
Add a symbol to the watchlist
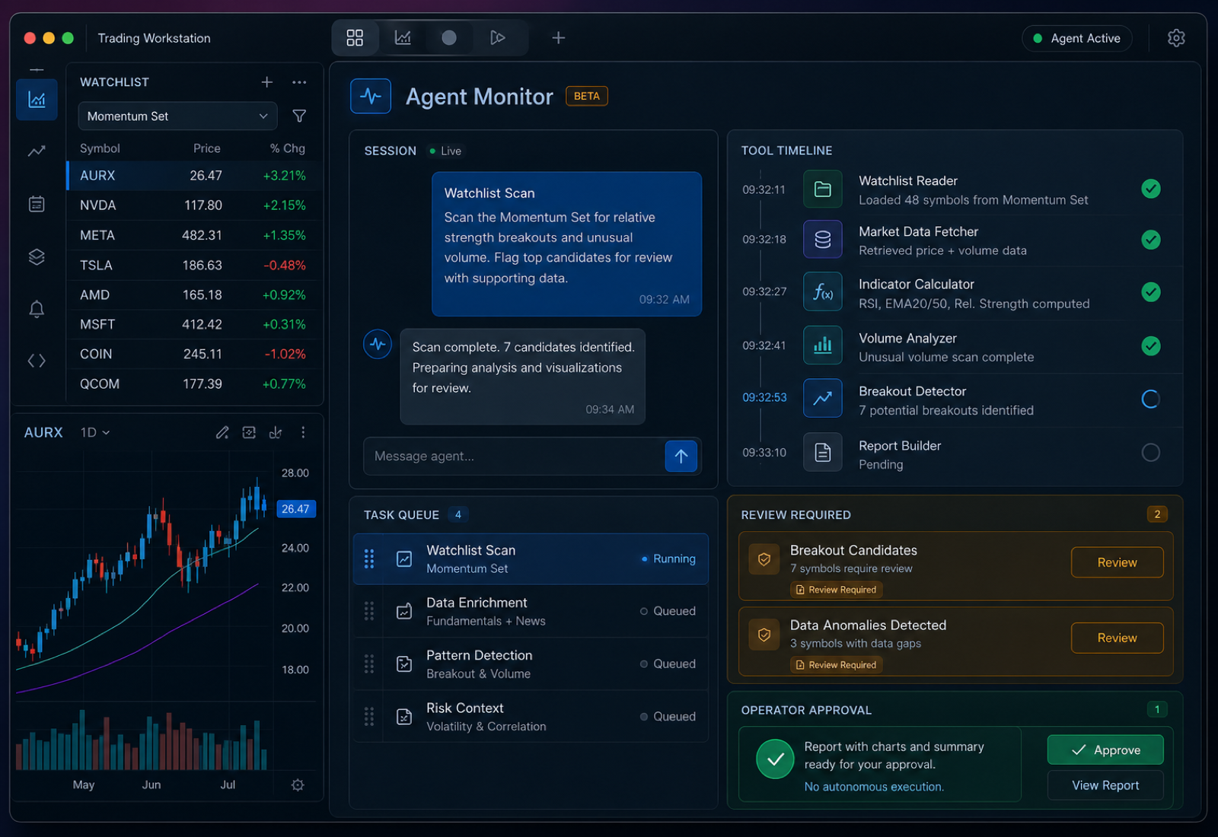[267, 82]
